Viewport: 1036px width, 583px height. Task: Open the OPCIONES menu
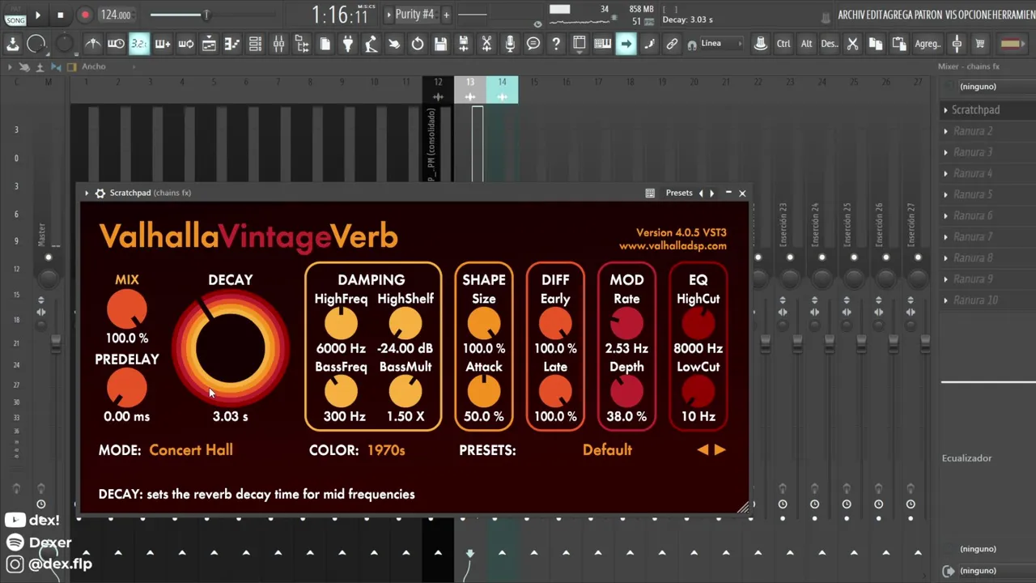[x=973, y=15]
